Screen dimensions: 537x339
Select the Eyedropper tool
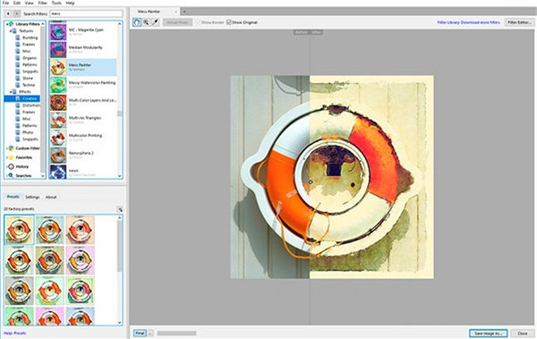155,22
